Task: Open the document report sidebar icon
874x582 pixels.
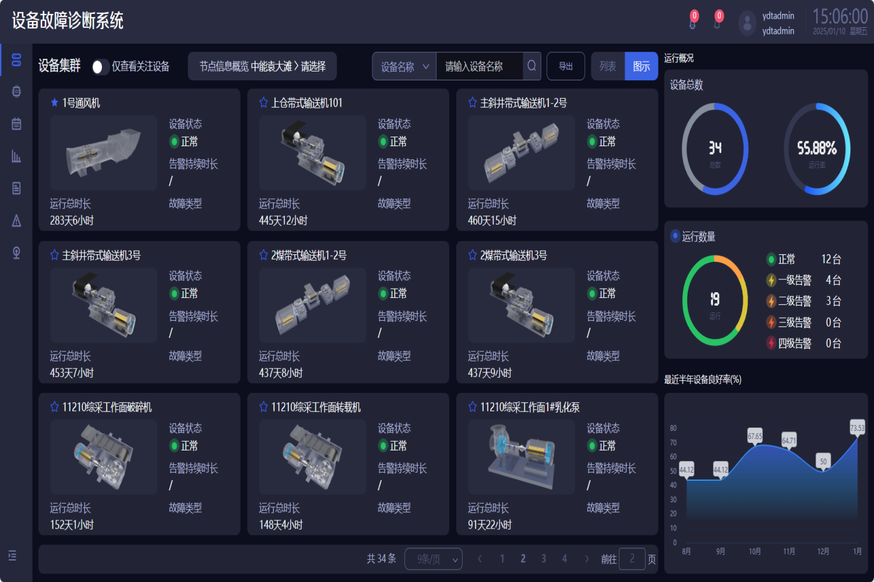Action: pos(16,188)
